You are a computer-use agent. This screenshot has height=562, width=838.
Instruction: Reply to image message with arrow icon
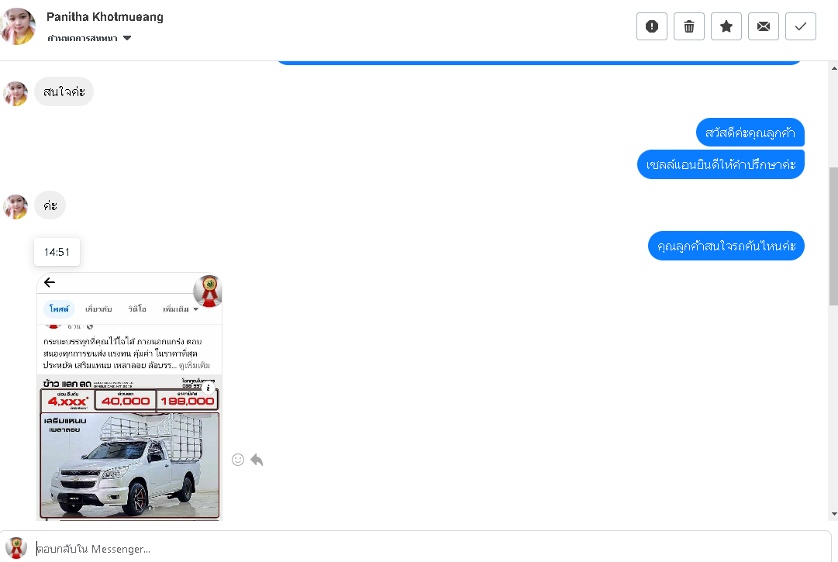click(257, 460)
